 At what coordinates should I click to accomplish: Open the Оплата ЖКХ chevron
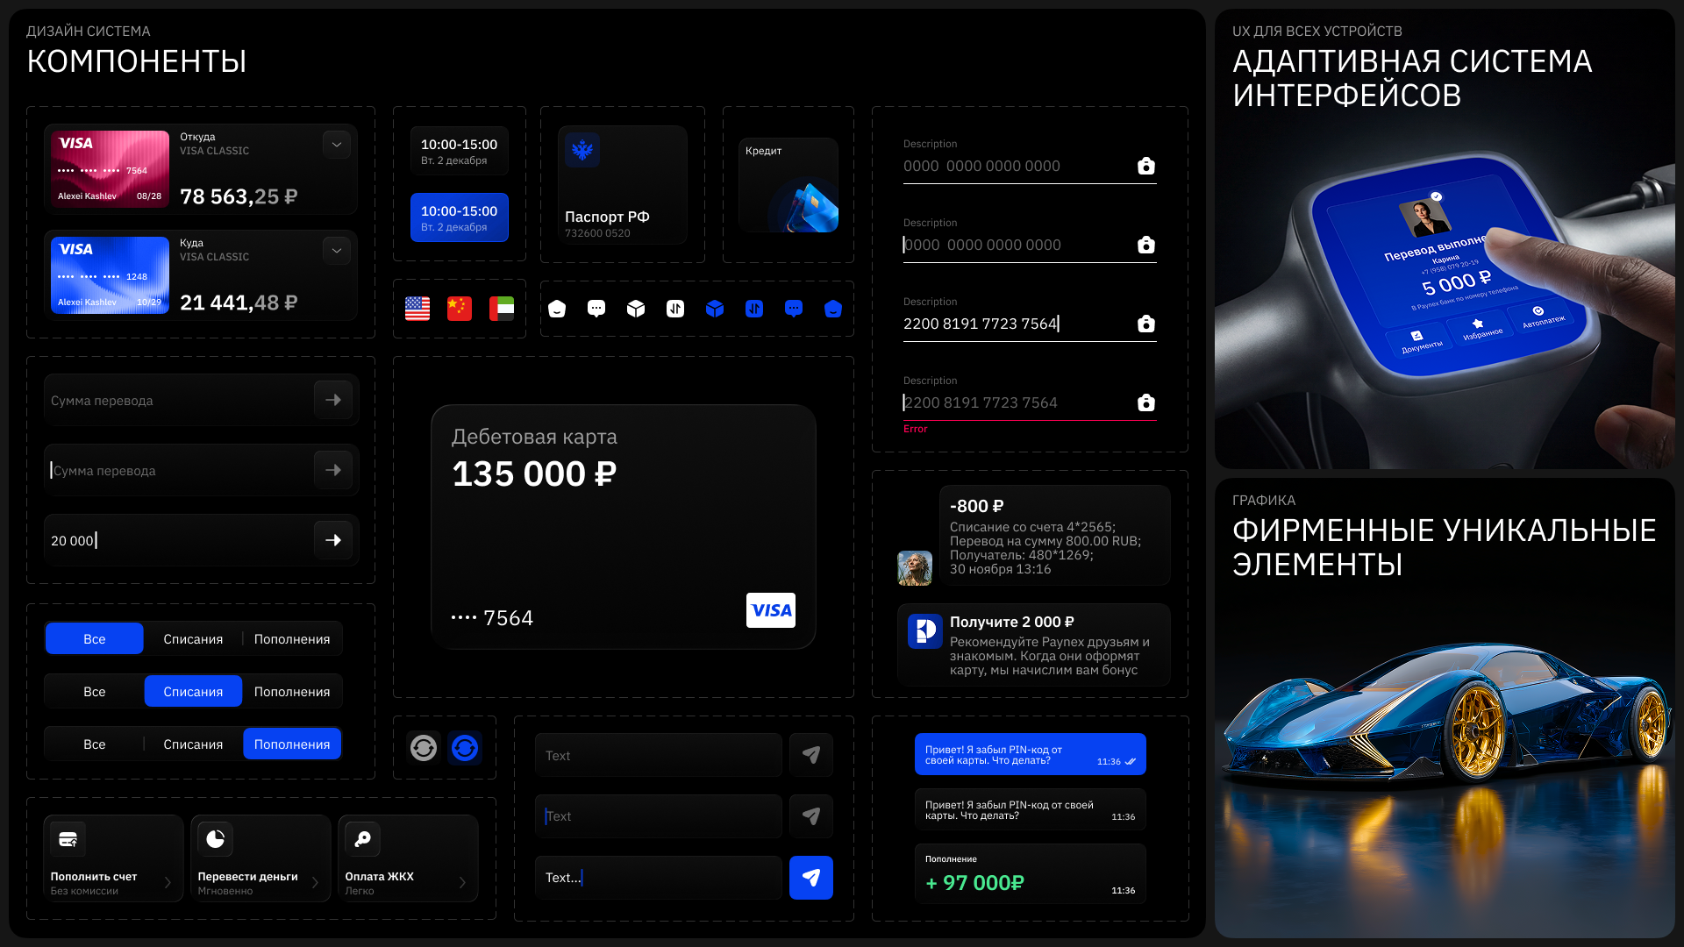pyautogui.click(x=462, y=883)
